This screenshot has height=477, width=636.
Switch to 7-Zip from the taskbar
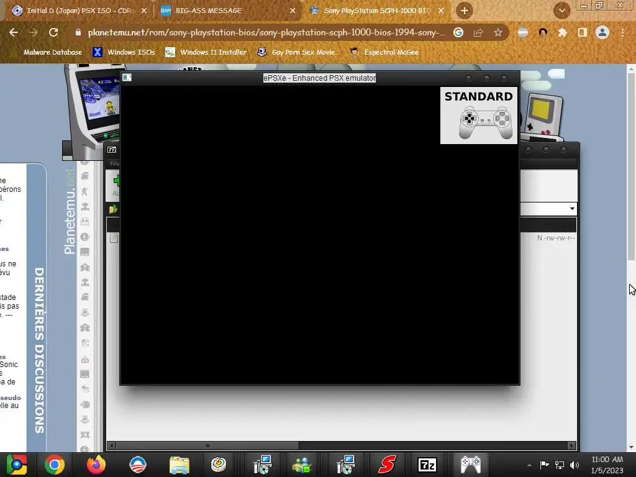pos(427,465)
